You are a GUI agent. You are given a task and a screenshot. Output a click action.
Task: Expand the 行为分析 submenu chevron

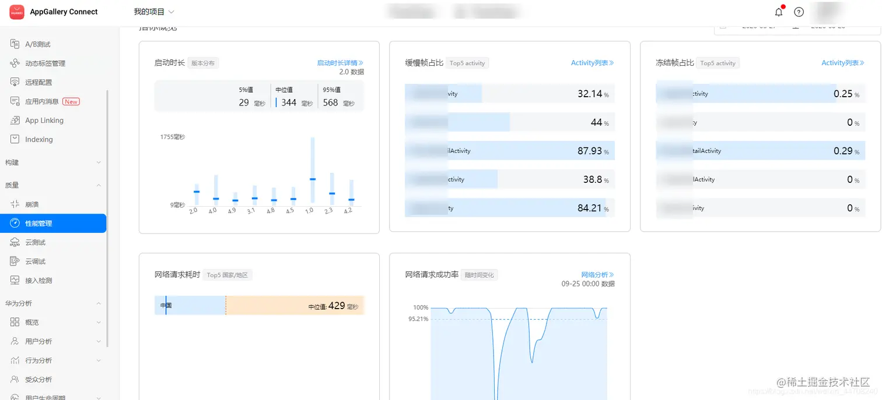point(99,360)
